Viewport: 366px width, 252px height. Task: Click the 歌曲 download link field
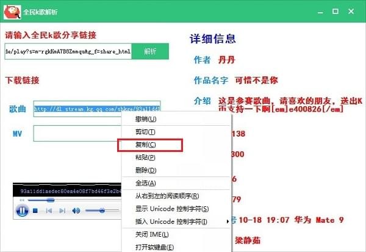[x=97, y=109]
